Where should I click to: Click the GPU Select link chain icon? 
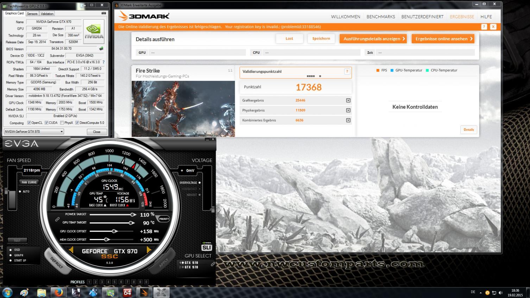pos(213,264)
